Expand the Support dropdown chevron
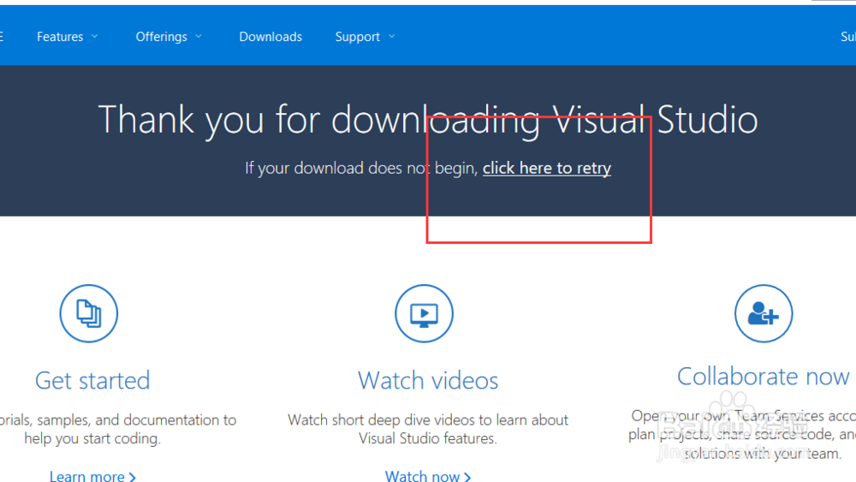 (x=391, y=37)
